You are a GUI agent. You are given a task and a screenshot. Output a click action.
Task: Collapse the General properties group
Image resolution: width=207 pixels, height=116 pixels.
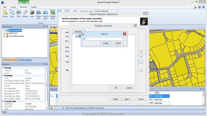3,68
